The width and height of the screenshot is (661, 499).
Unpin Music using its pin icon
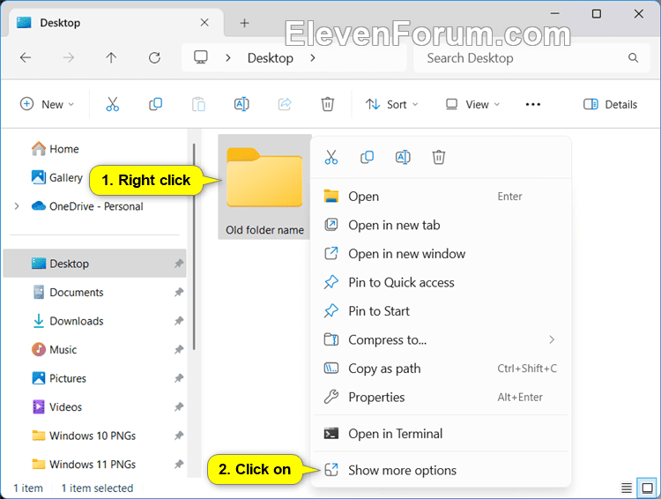coord(179,350)
